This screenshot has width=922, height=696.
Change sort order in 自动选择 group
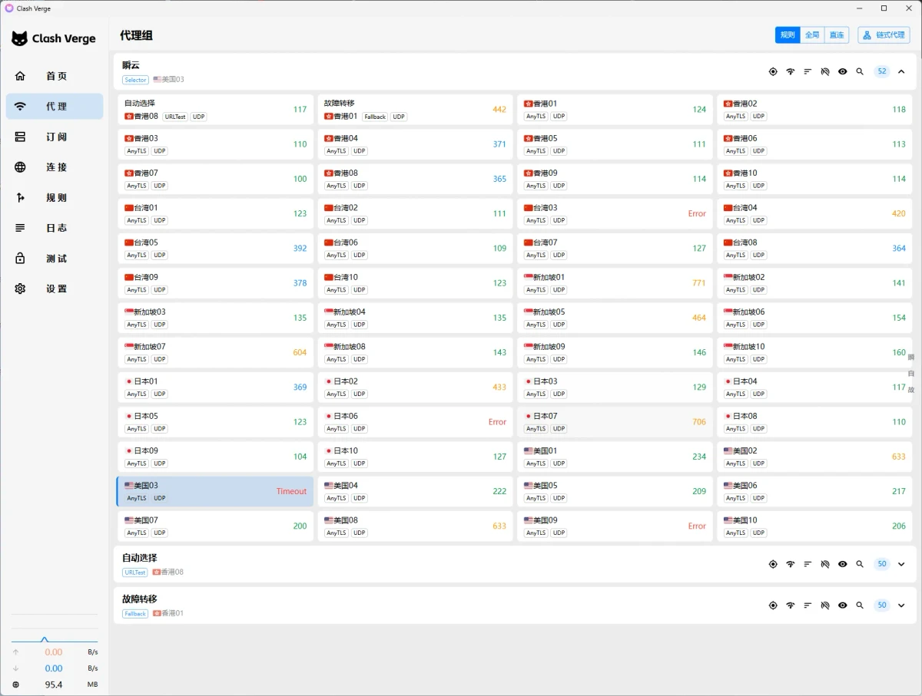(808, 564)
